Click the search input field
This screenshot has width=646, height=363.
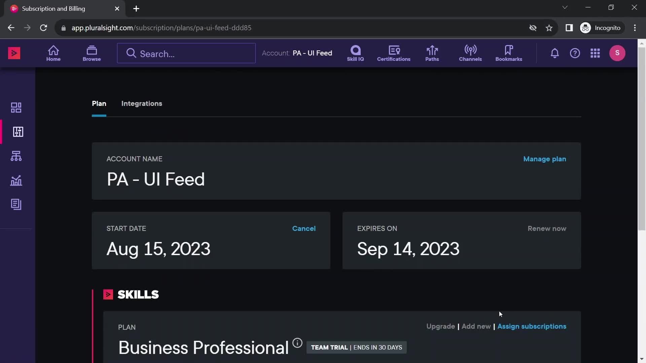186,53
